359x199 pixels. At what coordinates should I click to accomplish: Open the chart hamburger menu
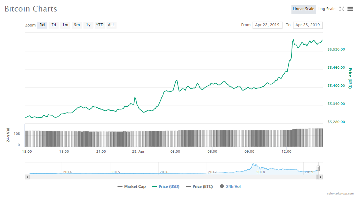pyautogui.click(x=350, y=9)
